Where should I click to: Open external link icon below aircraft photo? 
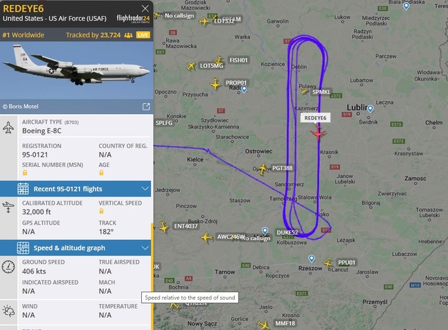coord(146,107)
